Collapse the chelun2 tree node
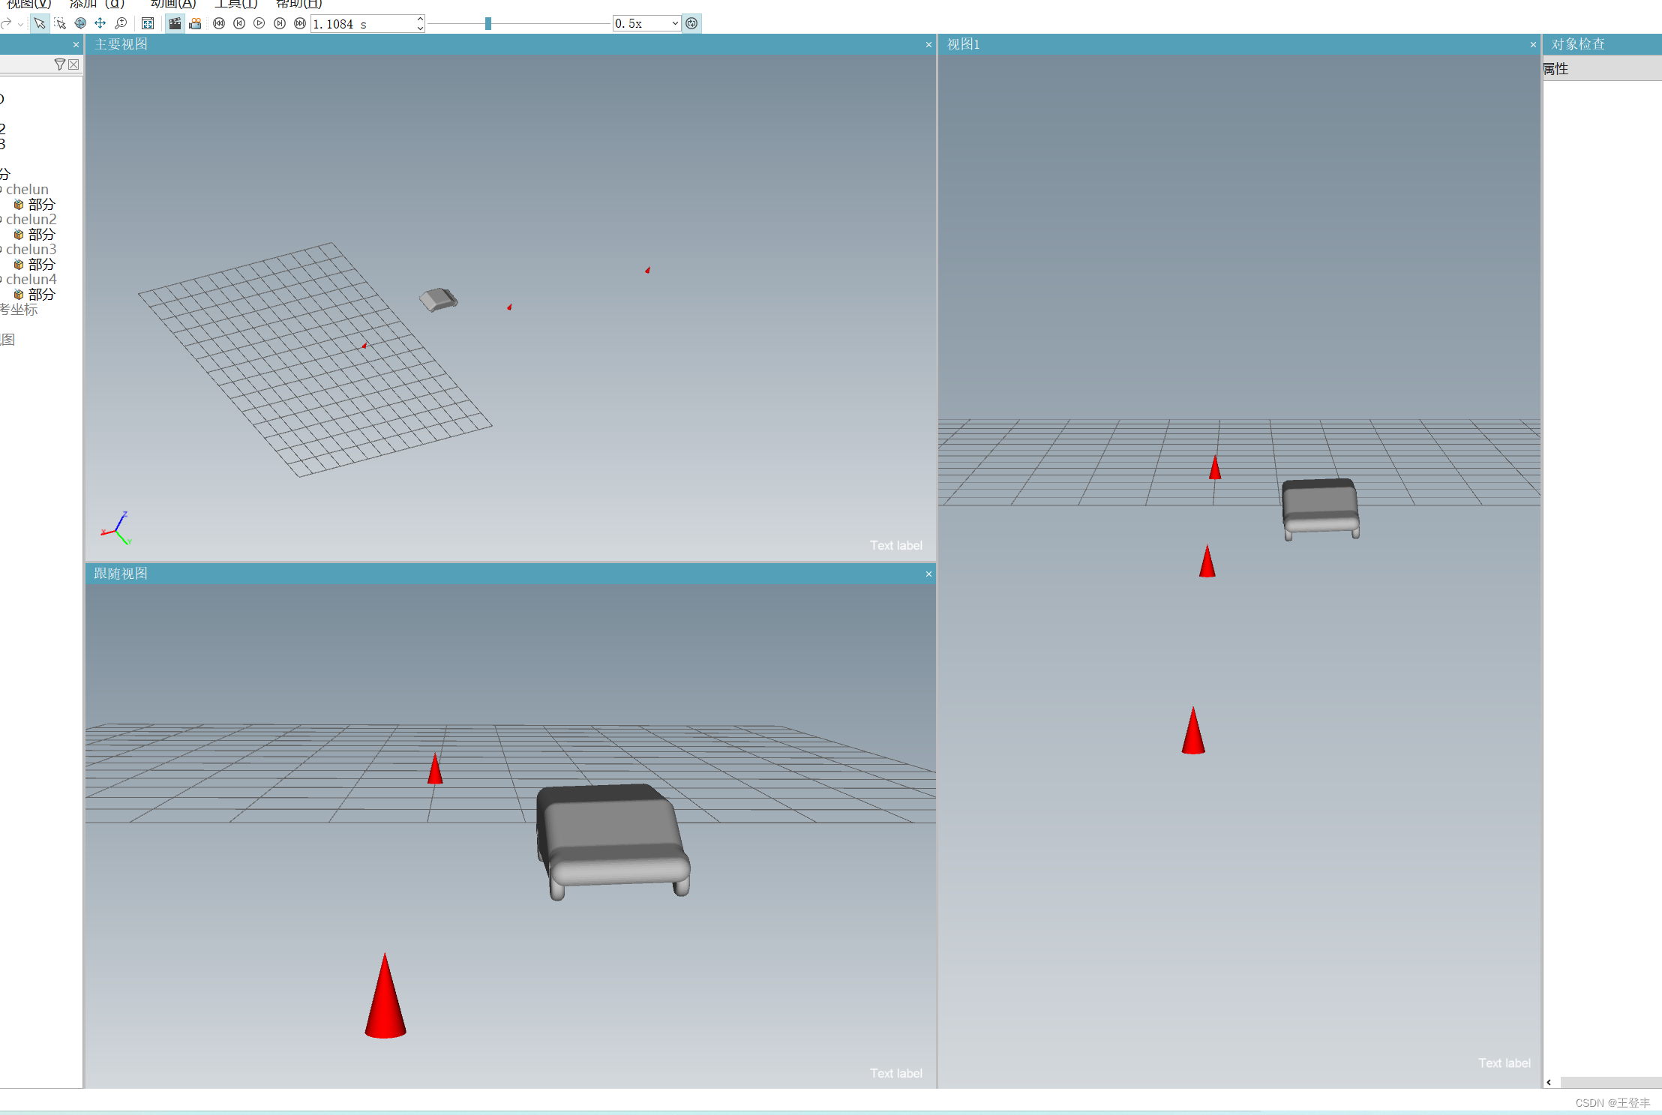The width and height of the screenshot is (1662, 1115). (2, 218)
